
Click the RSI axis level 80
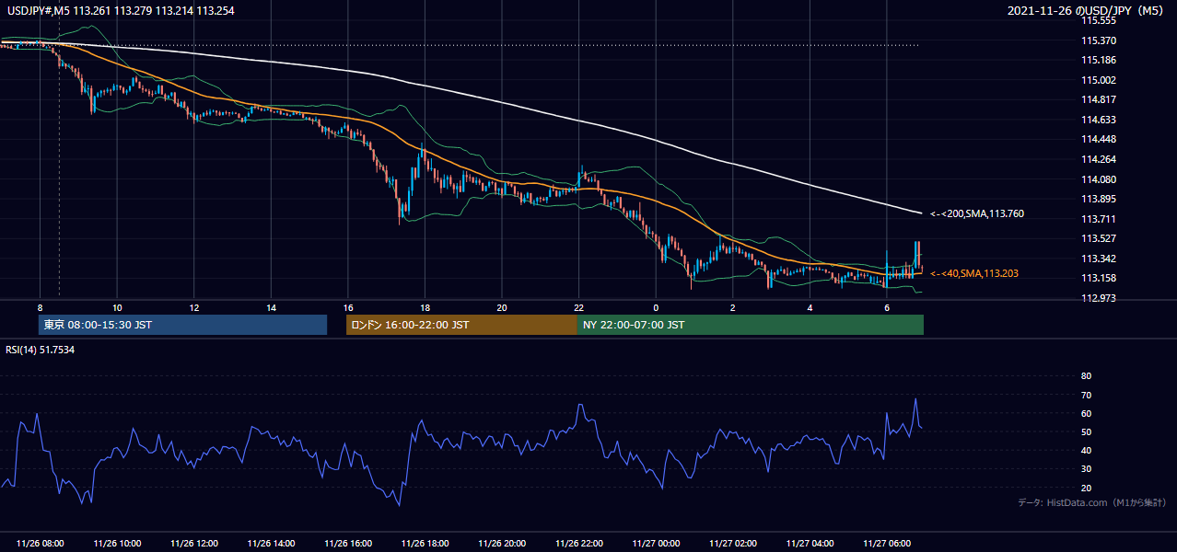(x=1086, y=376)
